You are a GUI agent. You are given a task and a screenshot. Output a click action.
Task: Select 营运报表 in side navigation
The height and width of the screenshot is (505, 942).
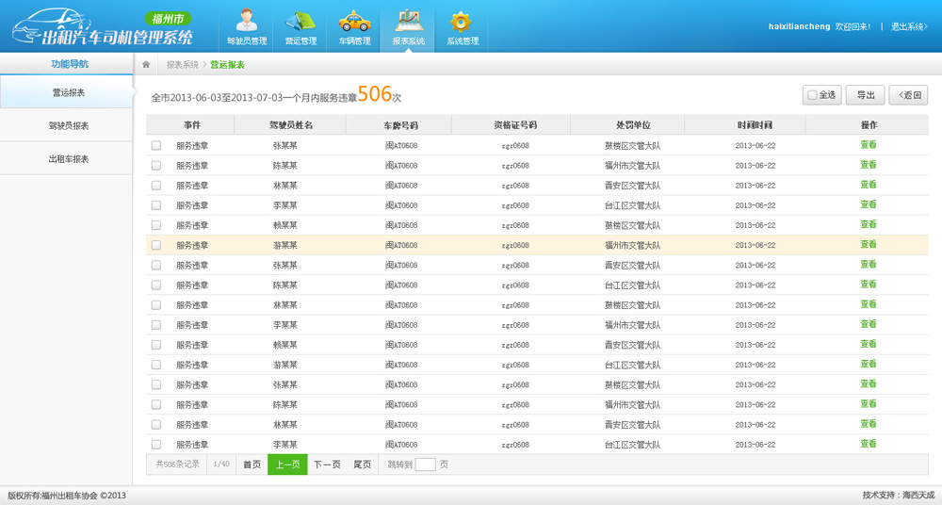click(68, 92)
